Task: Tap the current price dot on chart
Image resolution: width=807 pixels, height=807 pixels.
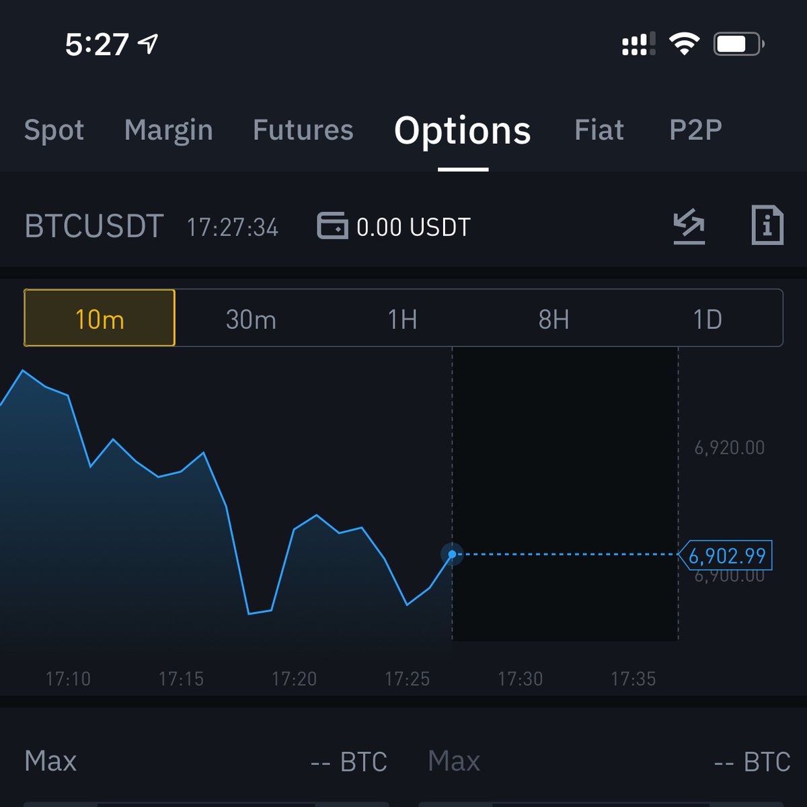Action: [452, 554]
